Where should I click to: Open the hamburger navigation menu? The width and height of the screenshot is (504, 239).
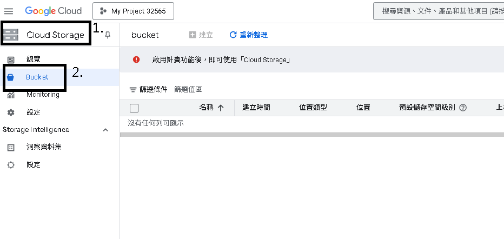pos(9,11)
